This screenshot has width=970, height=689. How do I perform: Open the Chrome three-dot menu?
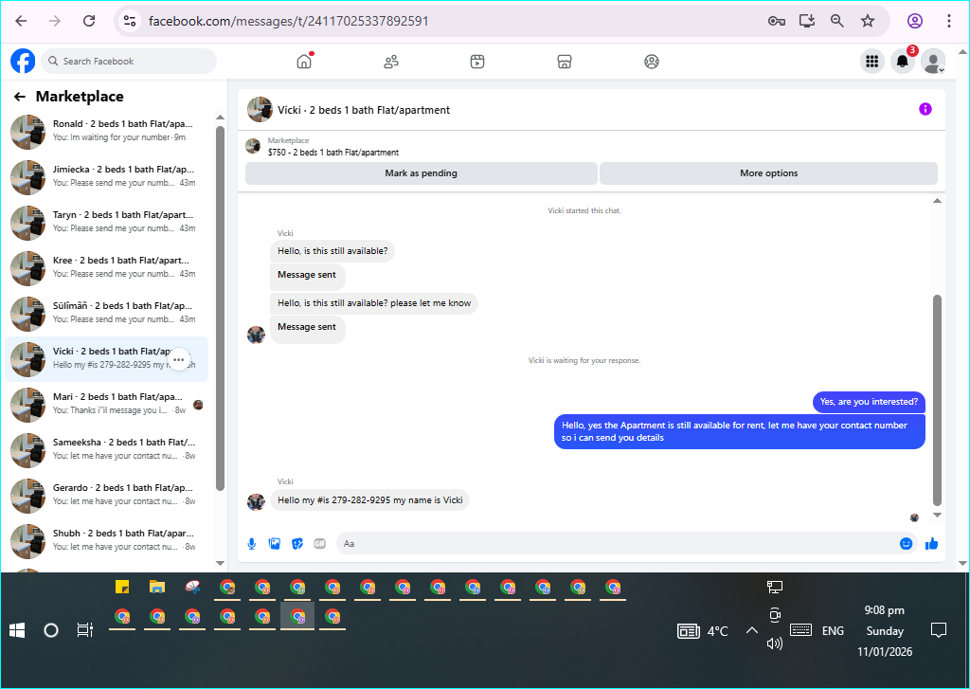948,21
